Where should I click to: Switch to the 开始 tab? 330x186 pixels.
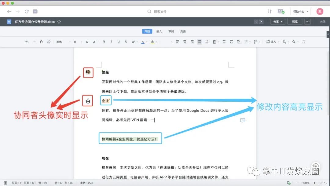tap(147, 31)
